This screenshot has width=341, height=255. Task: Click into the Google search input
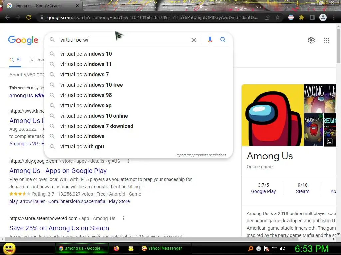pos(124,40)
